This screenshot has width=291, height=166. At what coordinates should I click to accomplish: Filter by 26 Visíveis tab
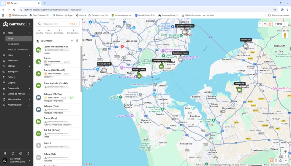coord(48,32)
